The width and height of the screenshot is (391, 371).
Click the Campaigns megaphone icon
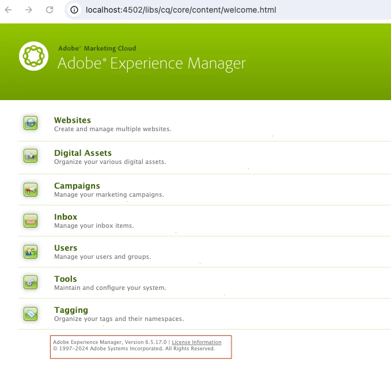(x=31, y=190)
